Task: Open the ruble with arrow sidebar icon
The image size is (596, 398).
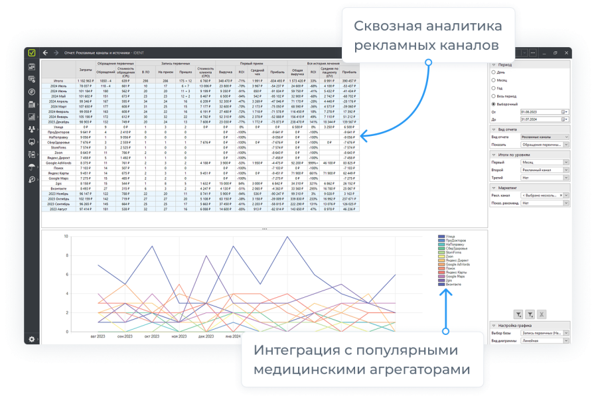Action: click(x=32, y=179)
